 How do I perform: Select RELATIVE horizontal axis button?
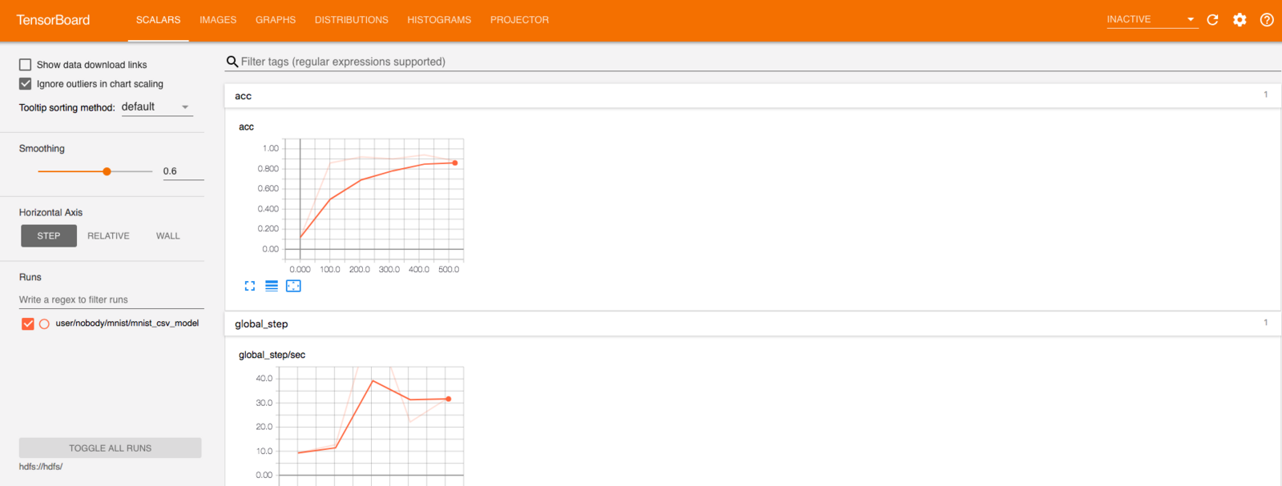[x=108, y=236]
